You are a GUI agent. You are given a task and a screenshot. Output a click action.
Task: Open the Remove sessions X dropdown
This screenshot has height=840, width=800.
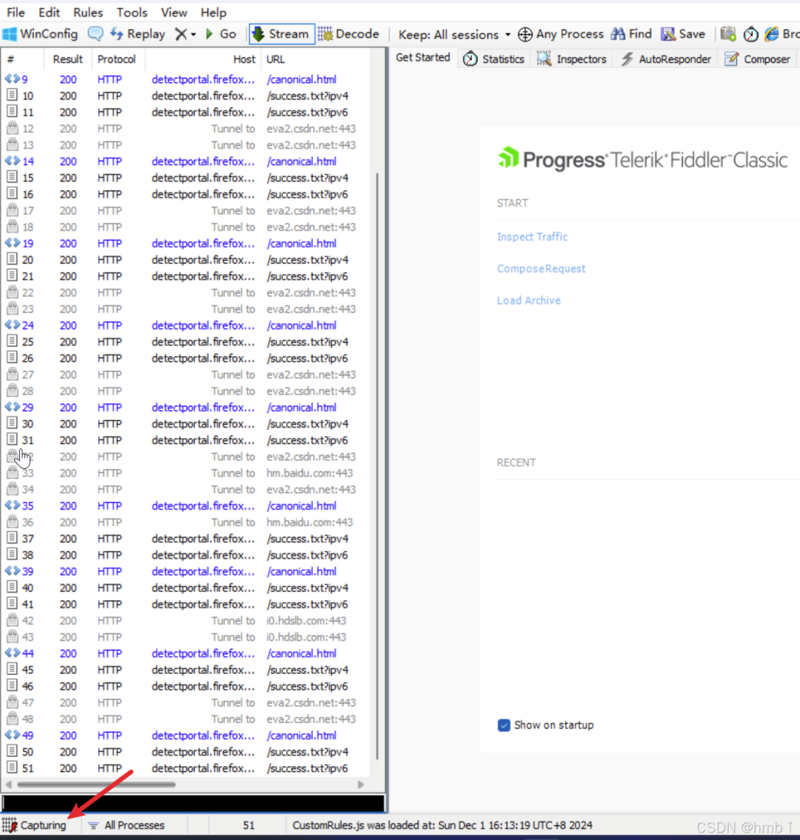click(x=185, y=34)
